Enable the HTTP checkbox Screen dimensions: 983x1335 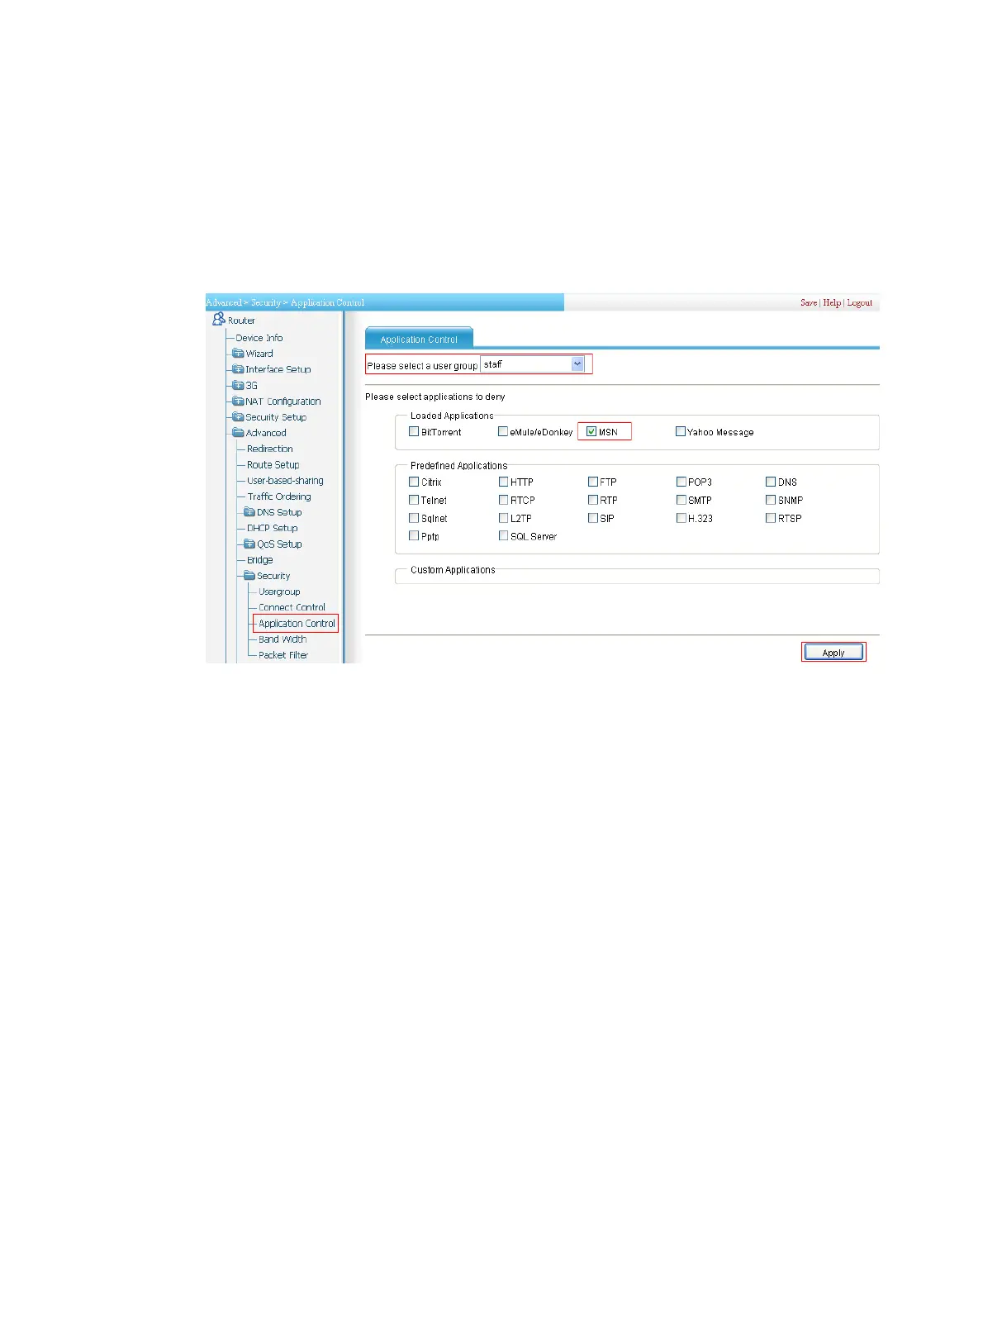coord(503,482)
